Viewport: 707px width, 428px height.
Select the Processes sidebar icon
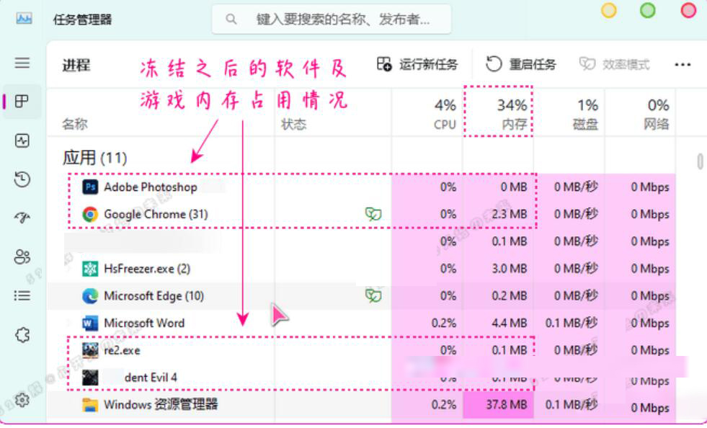point(22,102)
